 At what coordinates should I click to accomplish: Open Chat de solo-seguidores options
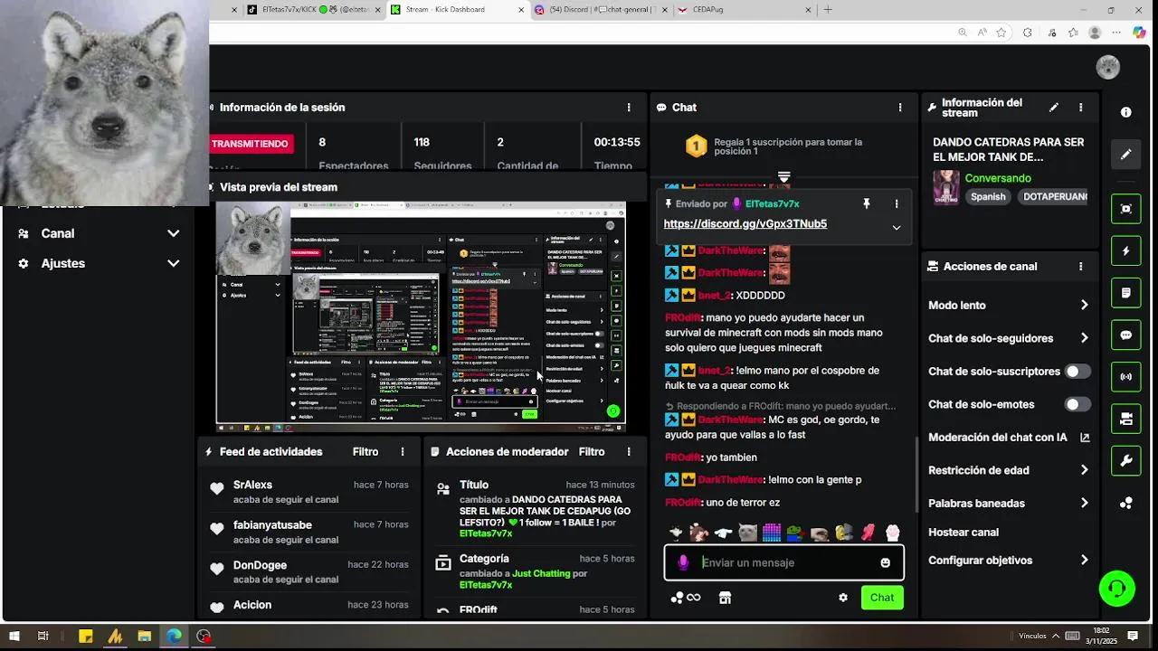click(1009, 338)
